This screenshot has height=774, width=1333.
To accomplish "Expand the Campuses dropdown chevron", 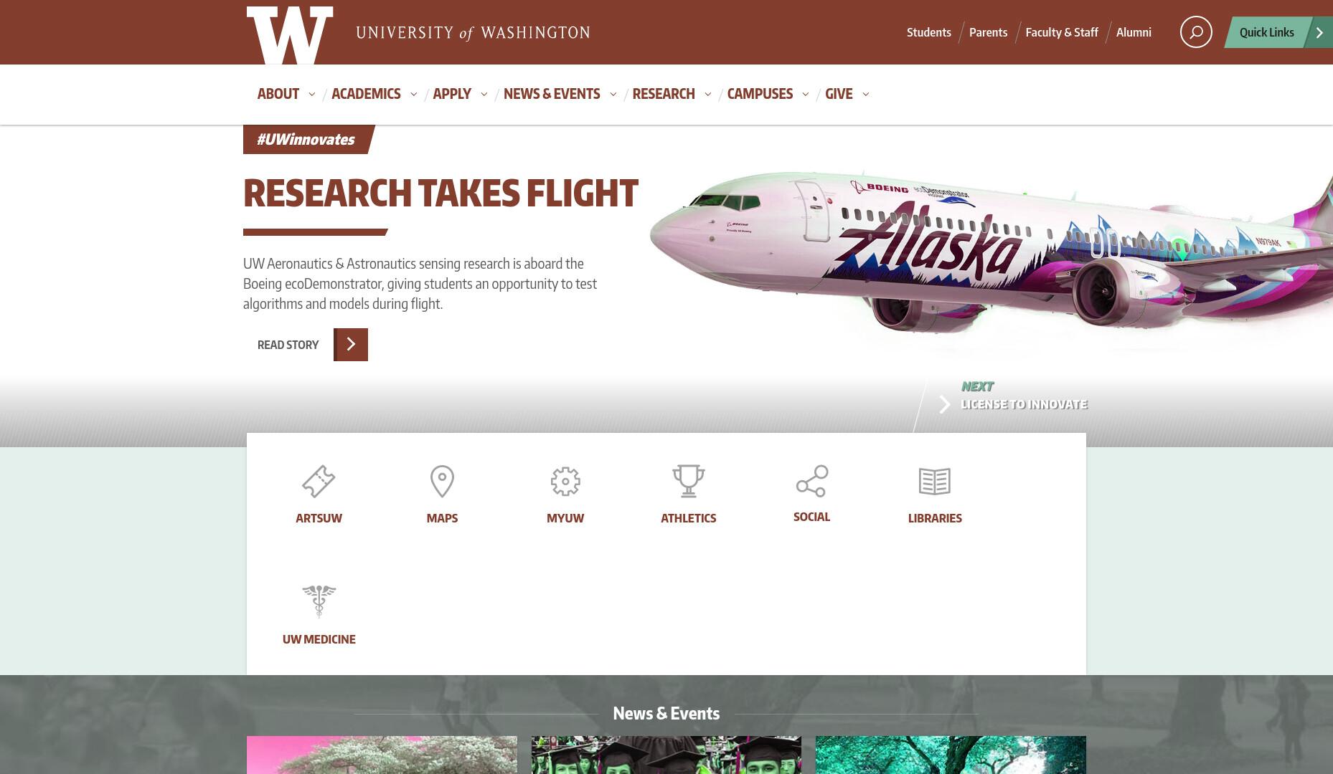I will pos(805,94).
